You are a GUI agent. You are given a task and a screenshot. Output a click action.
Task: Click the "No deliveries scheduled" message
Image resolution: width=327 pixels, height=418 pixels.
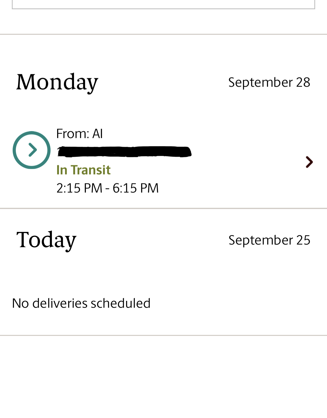click(x=81, y=303)
